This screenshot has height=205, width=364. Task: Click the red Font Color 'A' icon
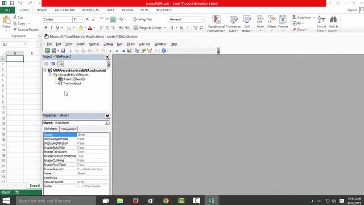click(90, 28)
